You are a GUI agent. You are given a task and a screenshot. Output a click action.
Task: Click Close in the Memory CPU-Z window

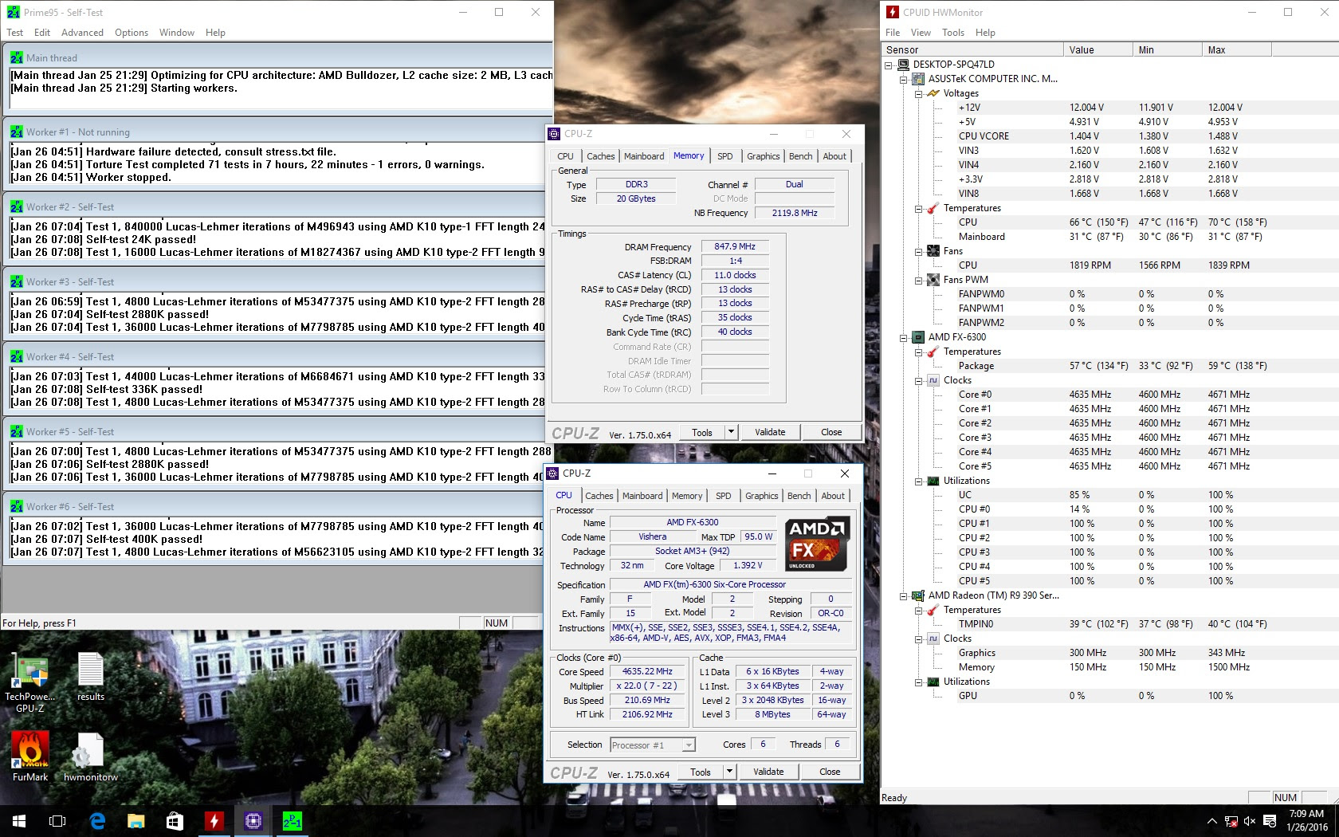point(831,432)
